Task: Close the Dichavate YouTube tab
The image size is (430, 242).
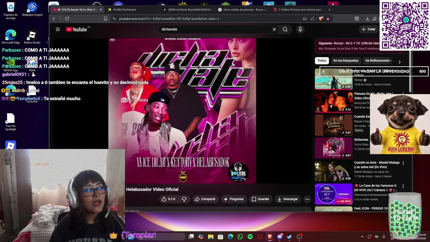Action: click(x=100, y=9)
